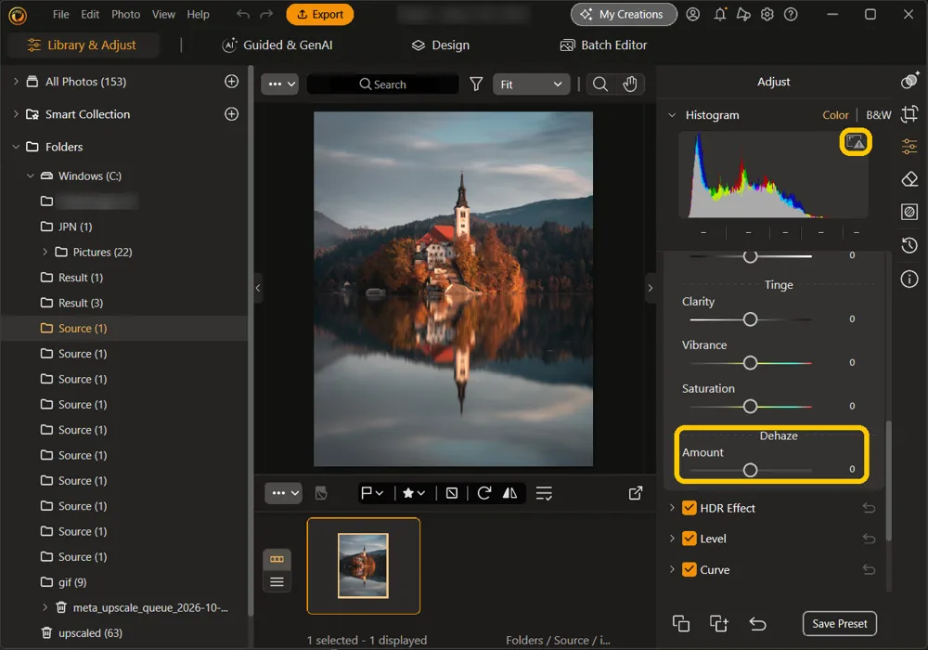Flip the photo horizontally
This screenshot has width=928, height=650.
(509, 493)
